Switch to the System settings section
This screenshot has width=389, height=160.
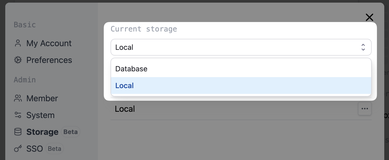tap(41, 115)
